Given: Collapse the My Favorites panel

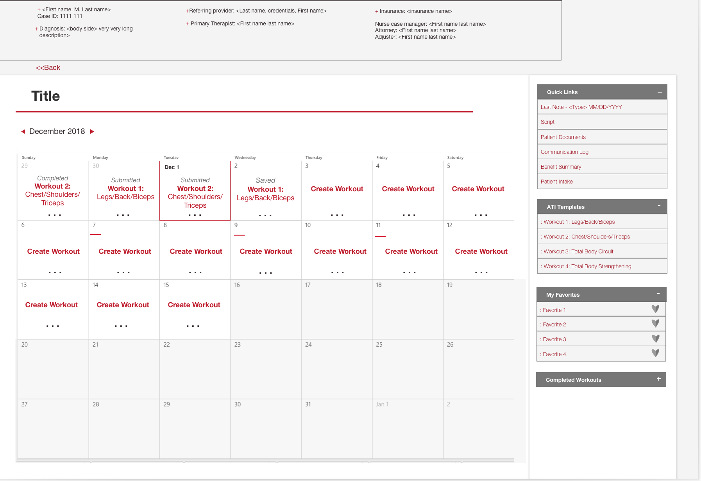Looking at the screenshot, I should 658,293.
